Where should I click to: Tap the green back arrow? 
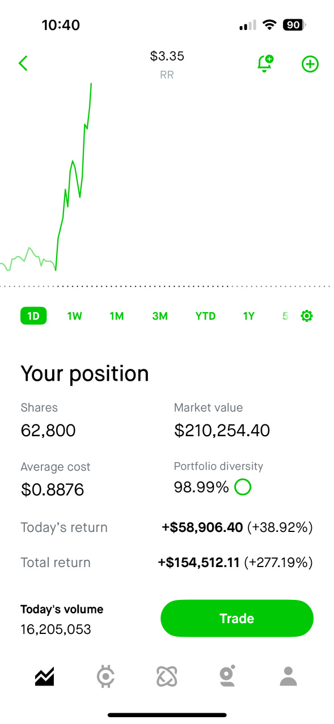click(x=23, y=63)
